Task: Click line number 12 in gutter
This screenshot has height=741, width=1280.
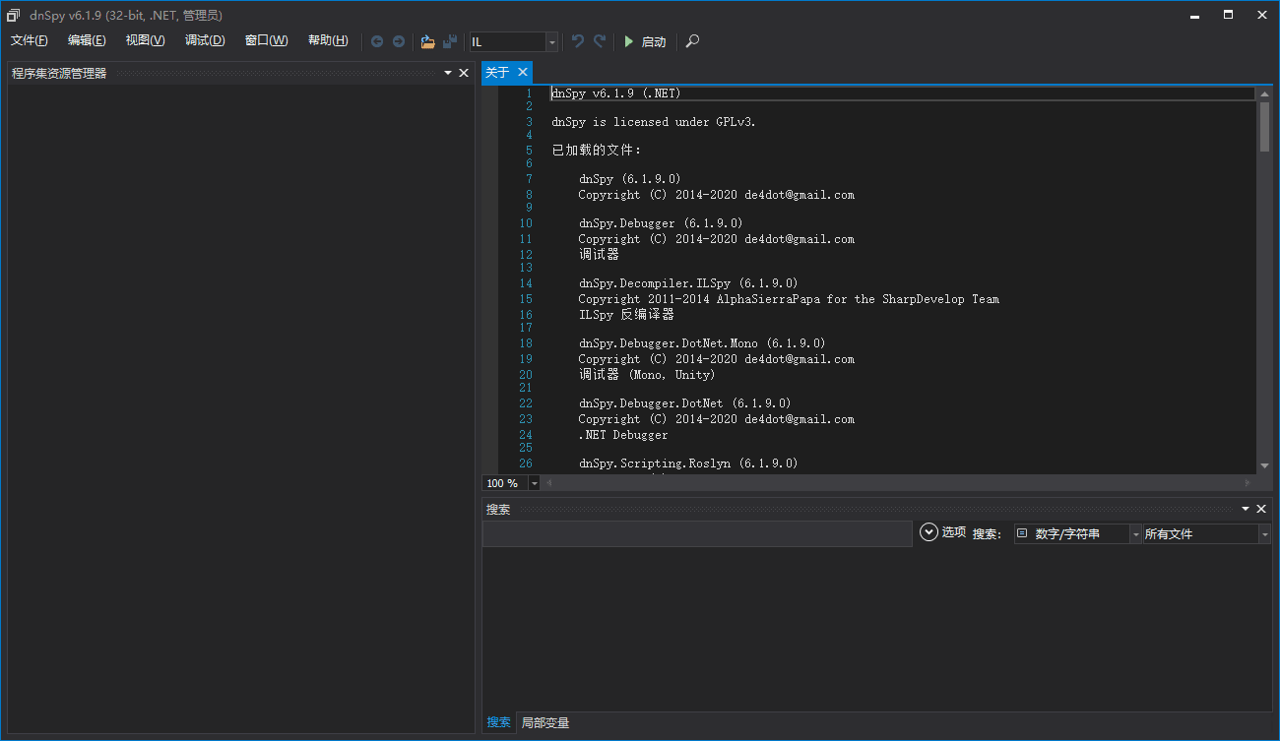Action: tap(526, 255)
